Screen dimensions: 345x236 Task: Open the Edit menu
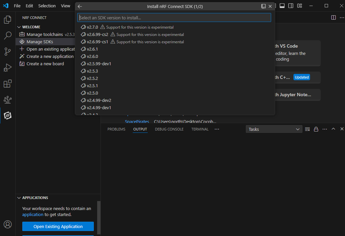pos(29,6)
